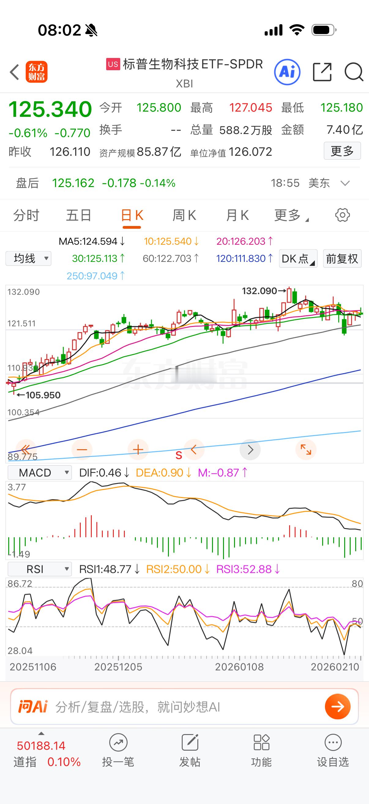Expand the 道指 index ticker arrow
The height and width of the screenshot is (804, 369).
coord(41,734)
